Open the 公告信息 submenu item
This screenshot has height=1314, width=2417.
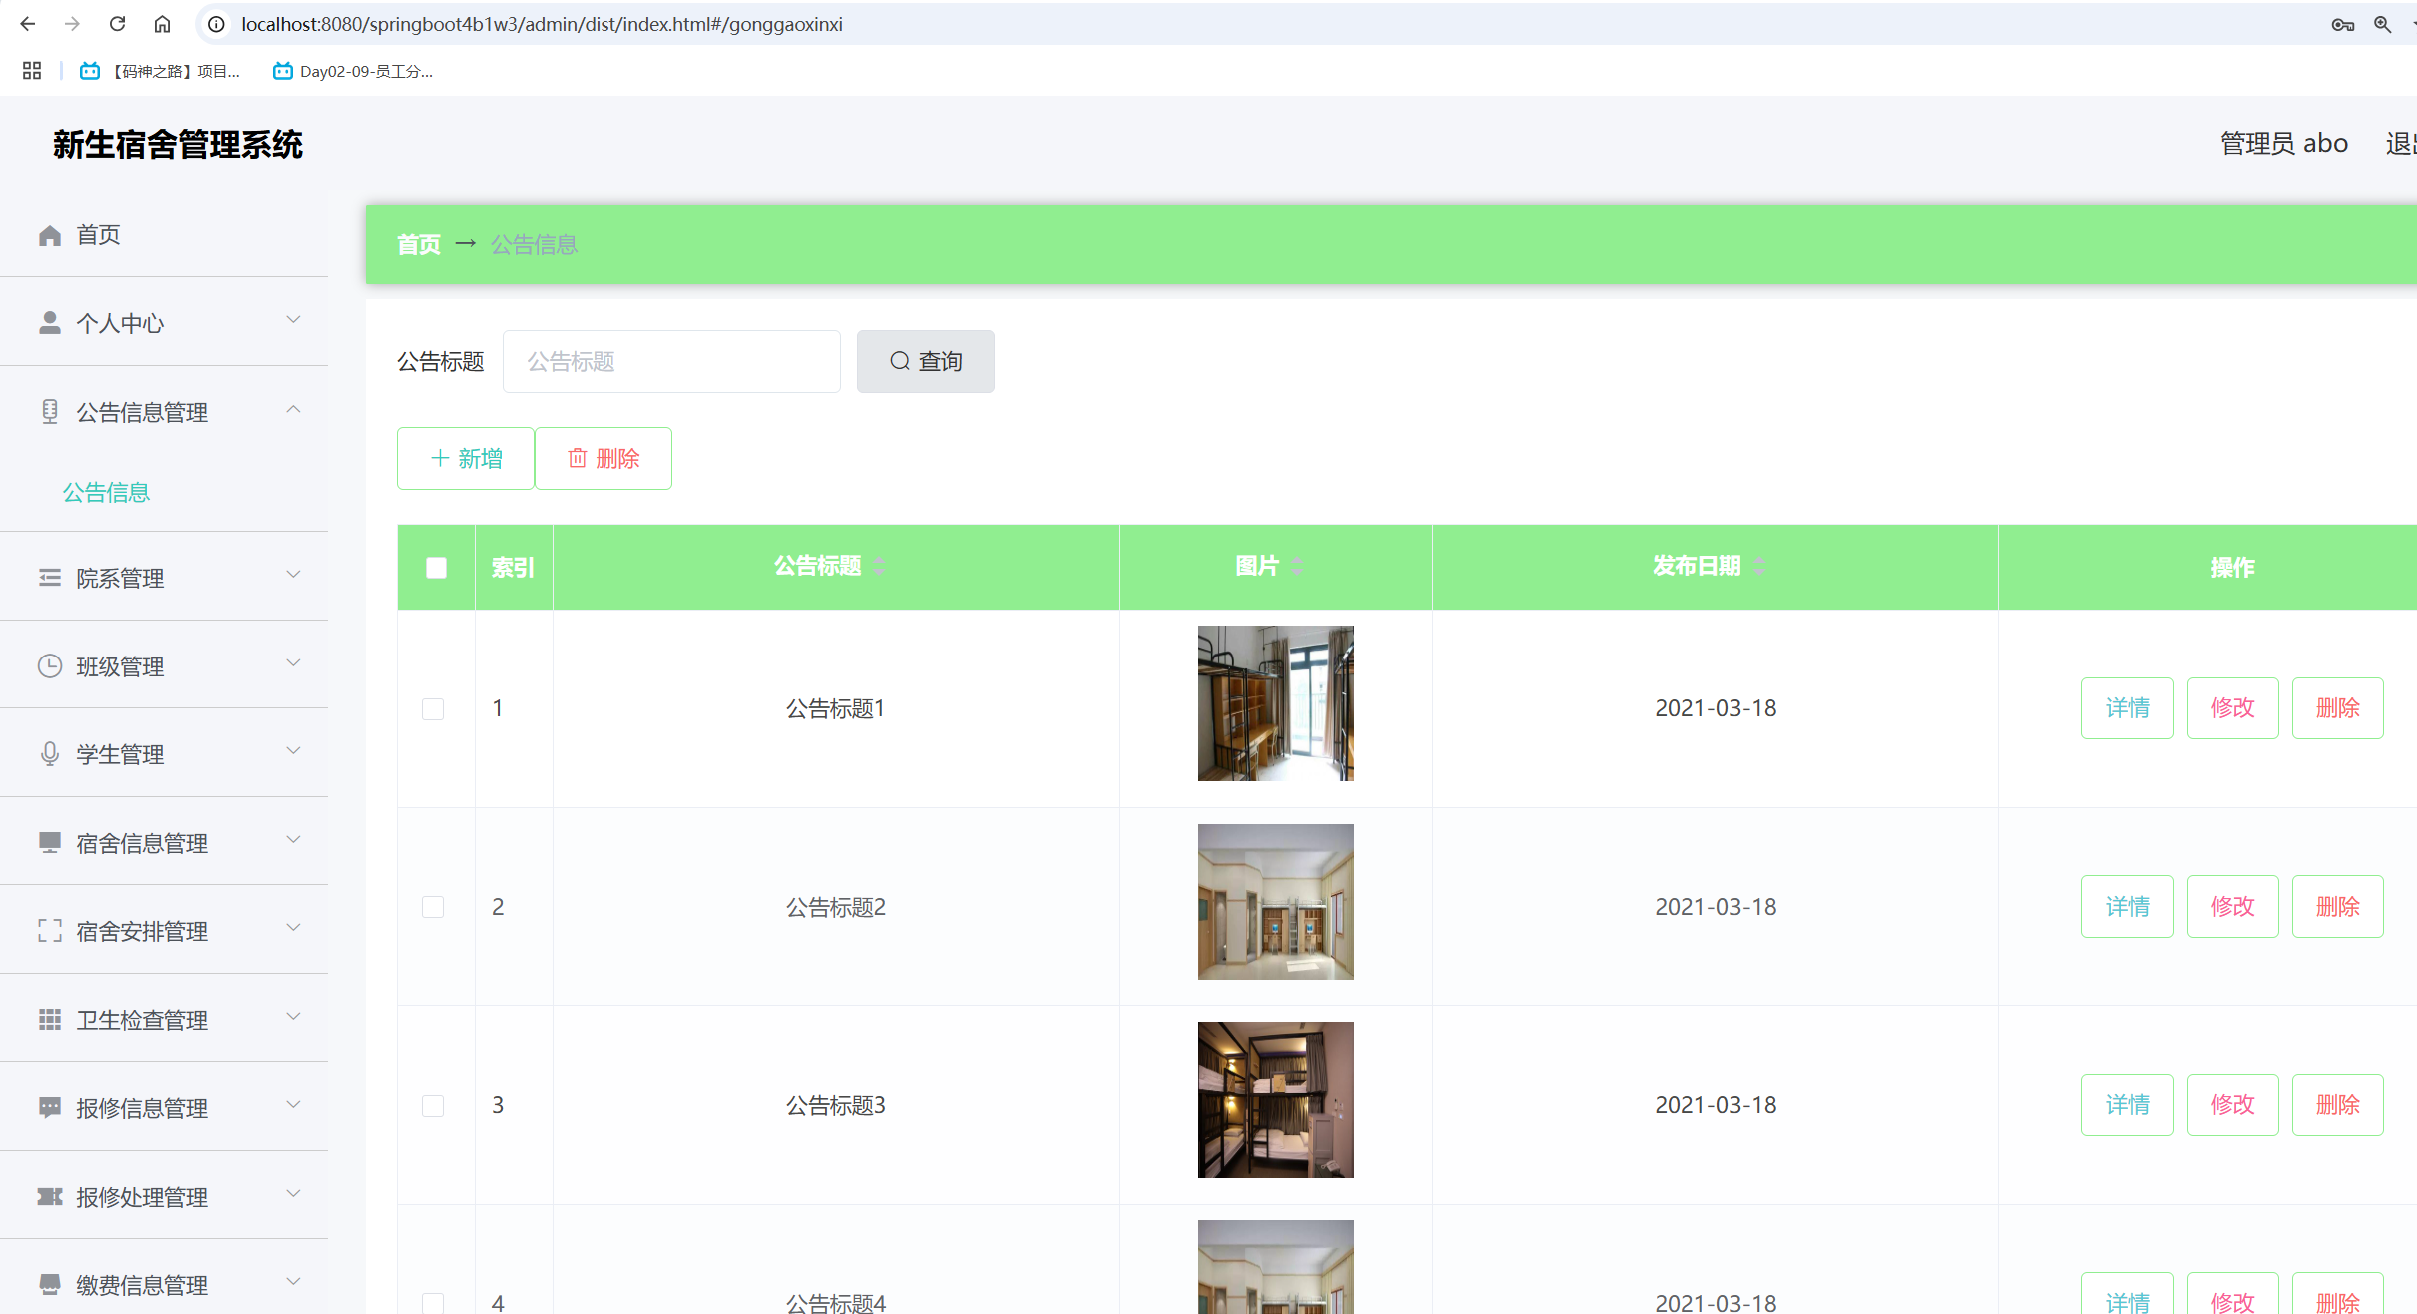(x=106, y=492)
